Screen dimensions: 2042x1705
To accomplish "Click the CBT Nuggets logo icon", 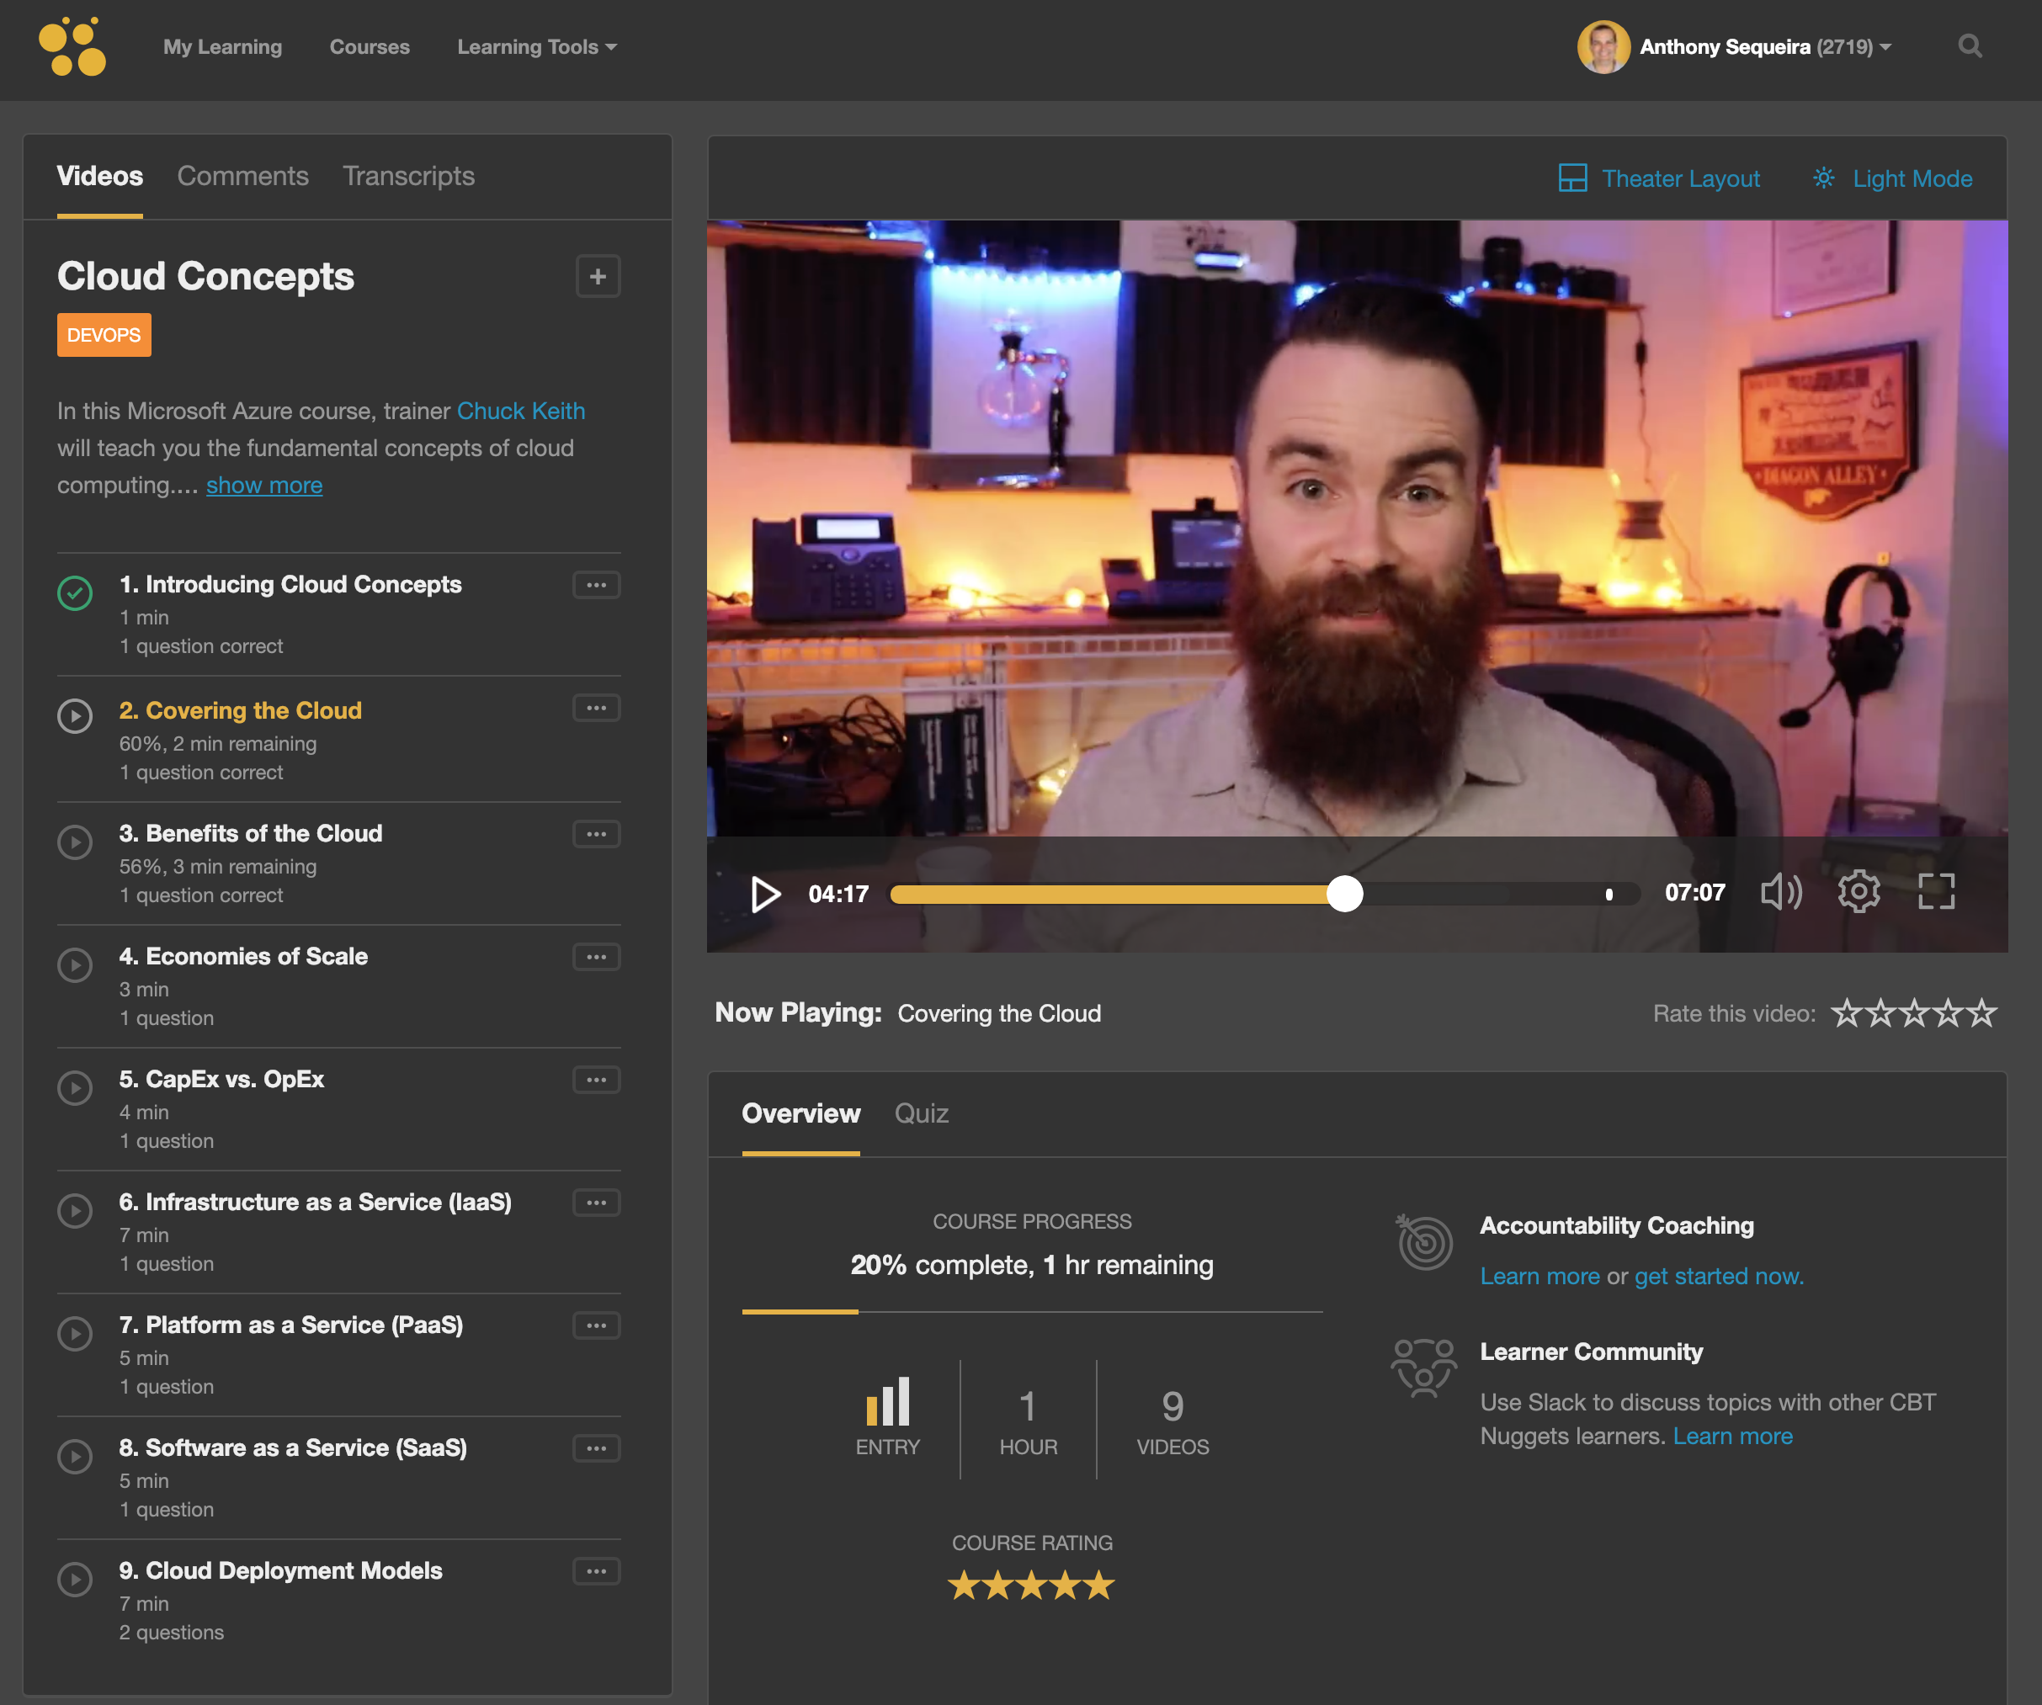I will 72,46.
